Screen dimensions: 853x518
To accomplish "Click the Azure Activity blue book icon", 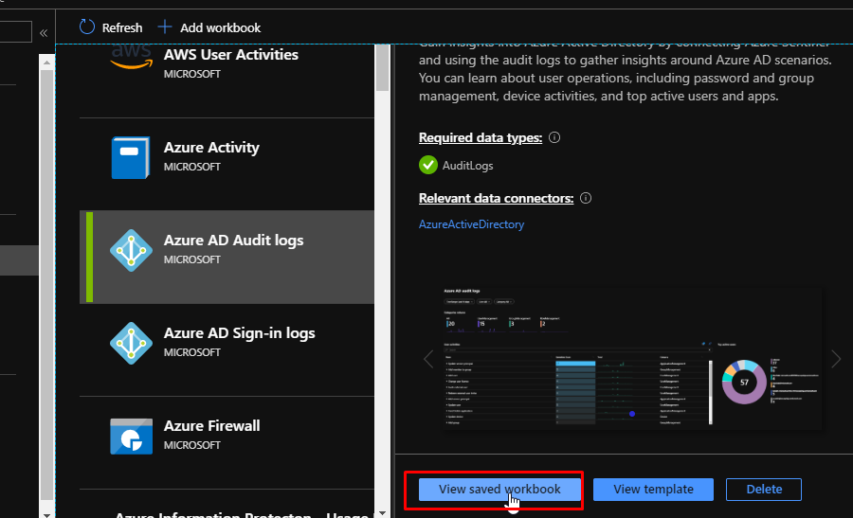I will 131,157.
